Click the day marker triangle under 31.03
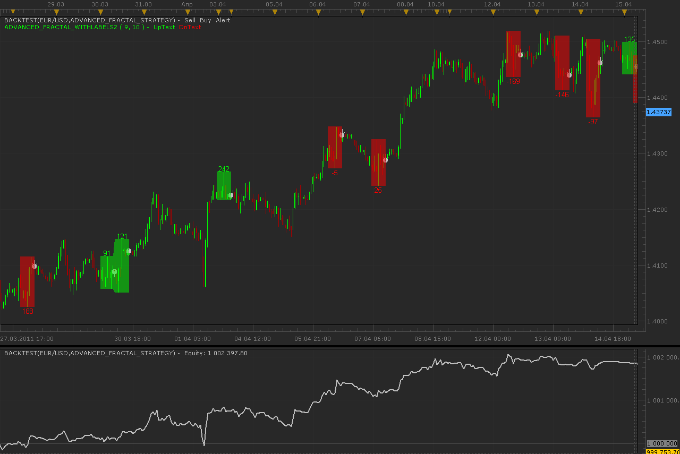The height and width of the screenshot is (454, 680). pyautogui.click(x=144, y=12)
